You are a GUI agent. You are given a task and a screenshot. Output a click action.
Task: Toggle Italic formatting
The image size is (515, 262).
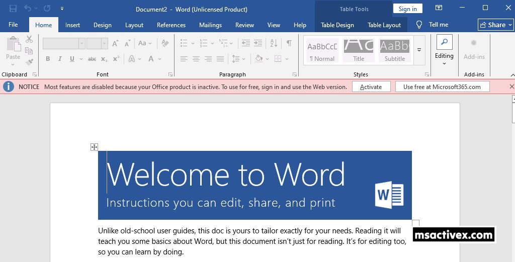pyautogui.click(x=60, y=59)
